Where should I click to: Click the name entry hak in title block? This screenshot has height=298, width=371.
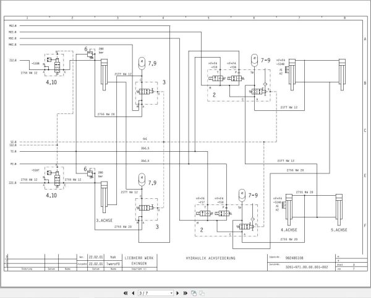(x=113, y=257)
